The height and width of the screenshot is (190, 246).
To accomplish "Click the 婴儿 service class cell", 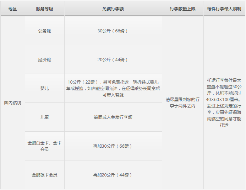I will coord(45,88).
